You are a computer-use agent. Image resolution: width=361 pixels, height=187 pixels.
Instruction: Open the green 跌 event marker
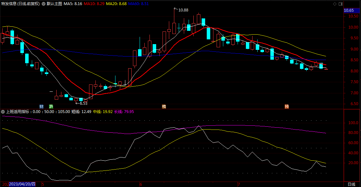(x=51, y=106)
